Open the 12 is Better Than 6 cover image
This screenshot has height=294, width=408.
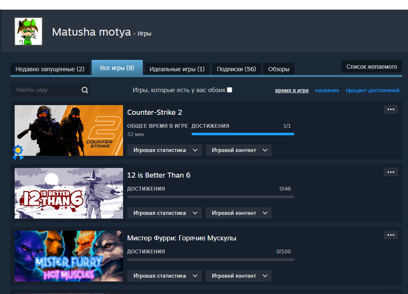point(69,193)
